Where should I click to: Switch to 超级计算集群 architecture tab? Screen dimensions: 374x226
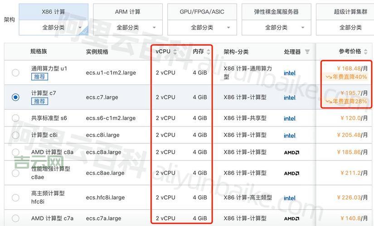[350, 12]
